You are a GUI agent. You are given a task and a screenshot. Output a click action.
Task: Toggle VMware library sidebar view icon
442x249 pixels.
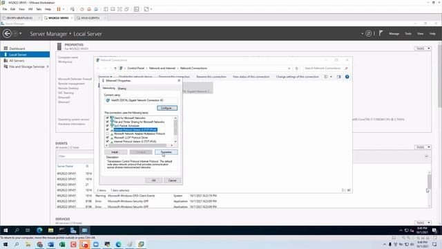(106, 9)
